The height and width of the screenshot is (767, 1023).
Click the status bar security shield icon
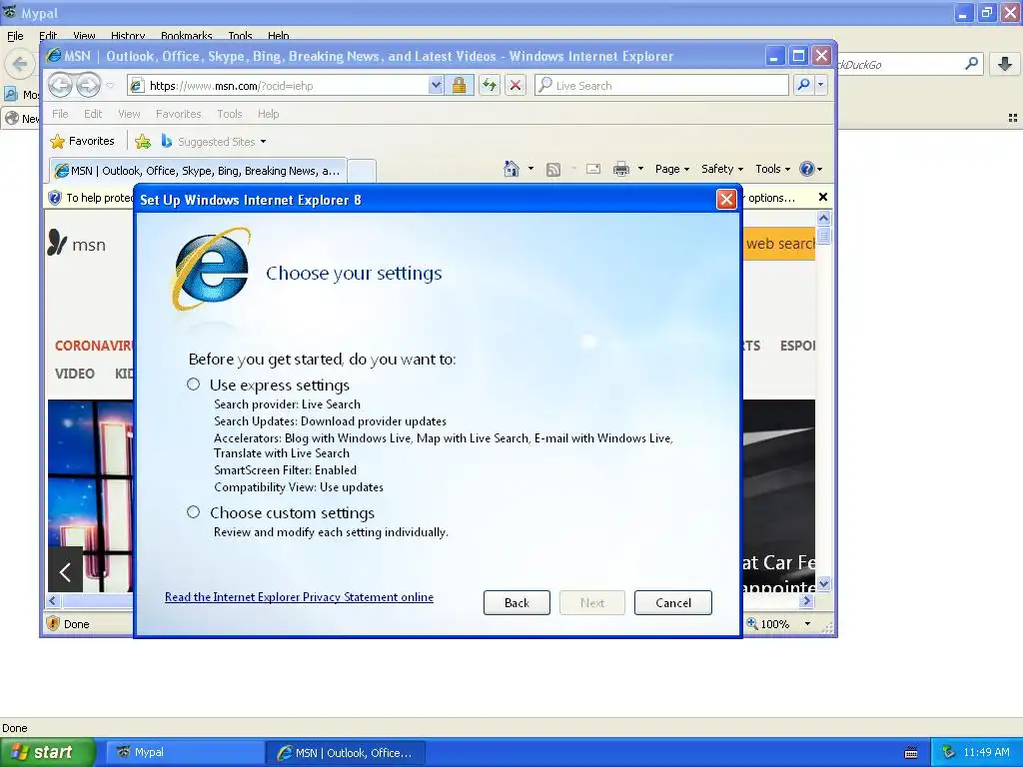click(54, 623)
